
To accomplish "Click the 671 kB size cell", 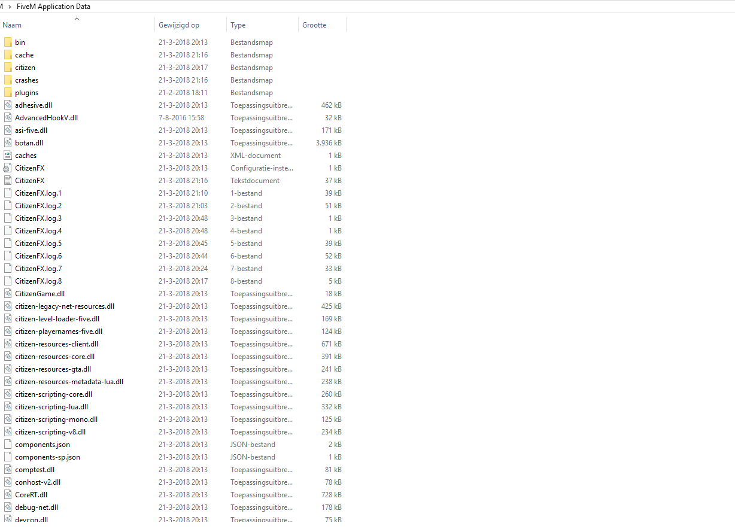I will tap(332, 343).
